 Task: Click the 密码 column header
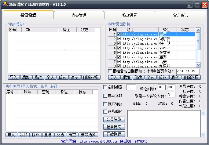[46, 92]
